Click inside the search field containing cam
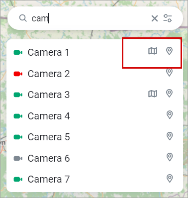 90,18
